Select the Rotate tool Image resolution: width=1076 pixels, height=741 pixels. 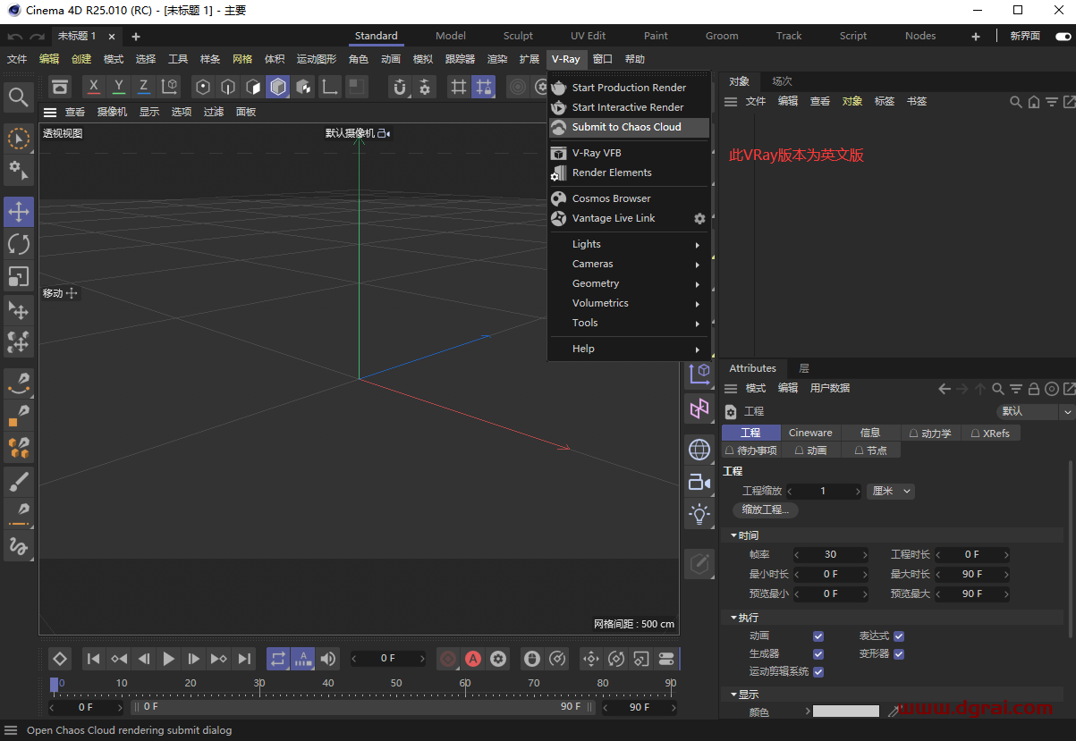pos(18,244)
